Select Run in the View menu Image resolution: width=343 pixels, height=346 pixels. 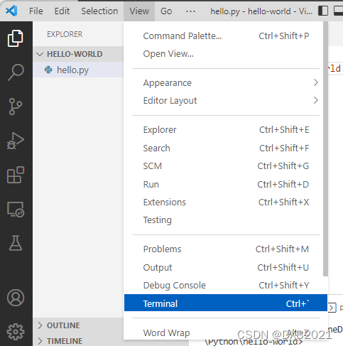[x=226, y=184]
